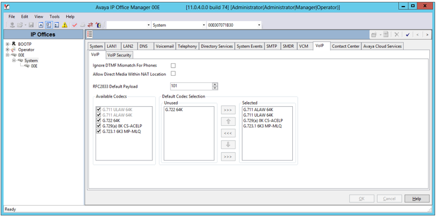
Task: Click the Avaya application icon in title bar
Action: [x=8, y=7]
